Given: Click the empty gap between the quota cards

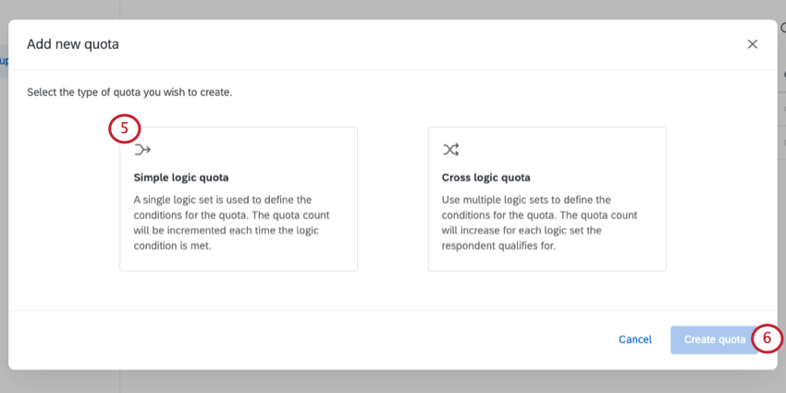Looking at the screenshot, I should pos(393,199).
